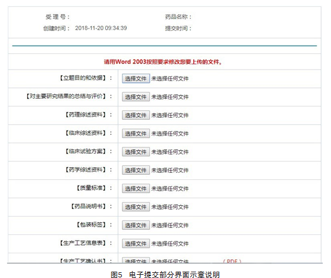
Task: Click 未选择任何文件 text in 立题目的和依据 row
Action: [170, 79]
